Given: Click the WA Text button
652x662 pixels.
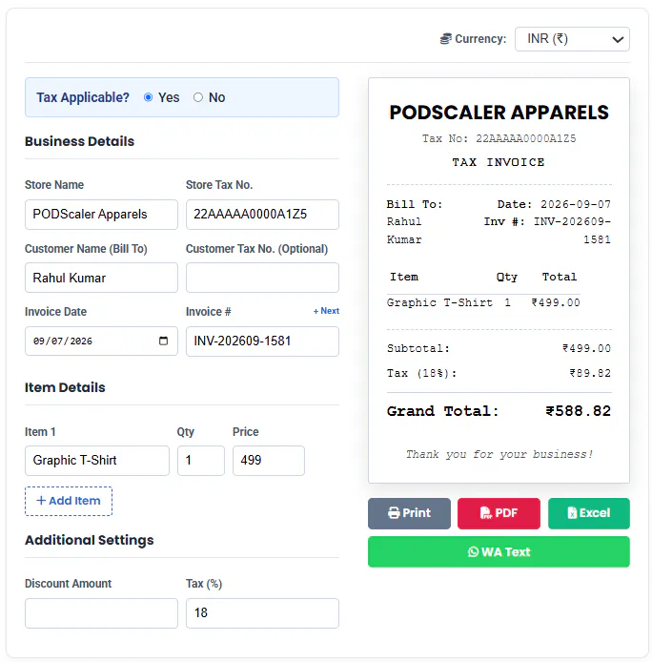Looking at the screenshot, I should (x=499, y=551).
